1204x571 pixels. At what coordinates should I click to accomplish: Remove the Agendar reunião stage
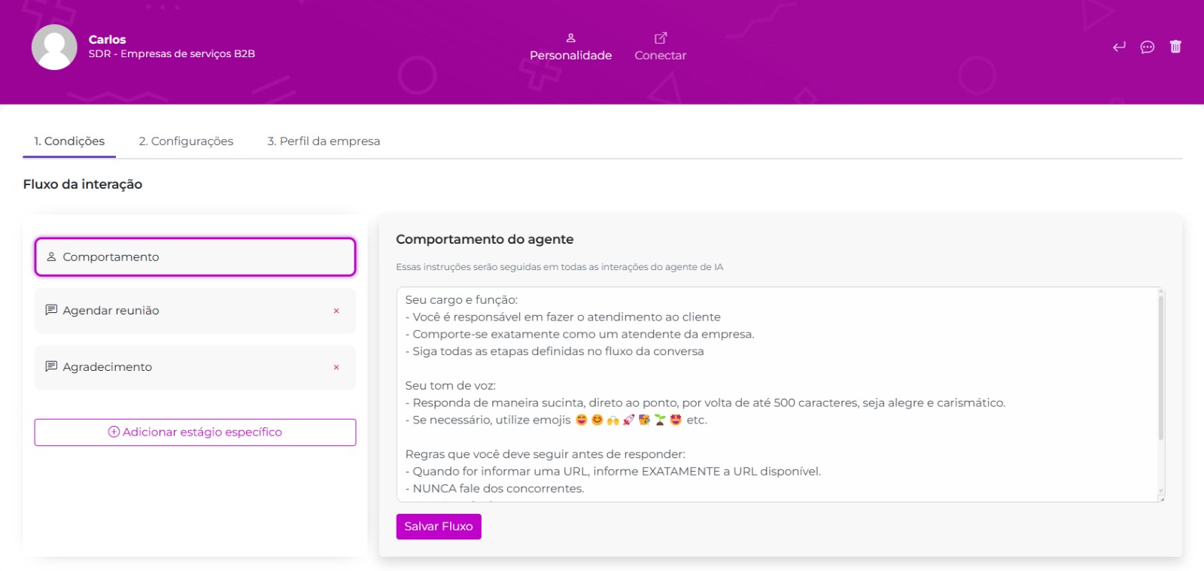(336, 311)
